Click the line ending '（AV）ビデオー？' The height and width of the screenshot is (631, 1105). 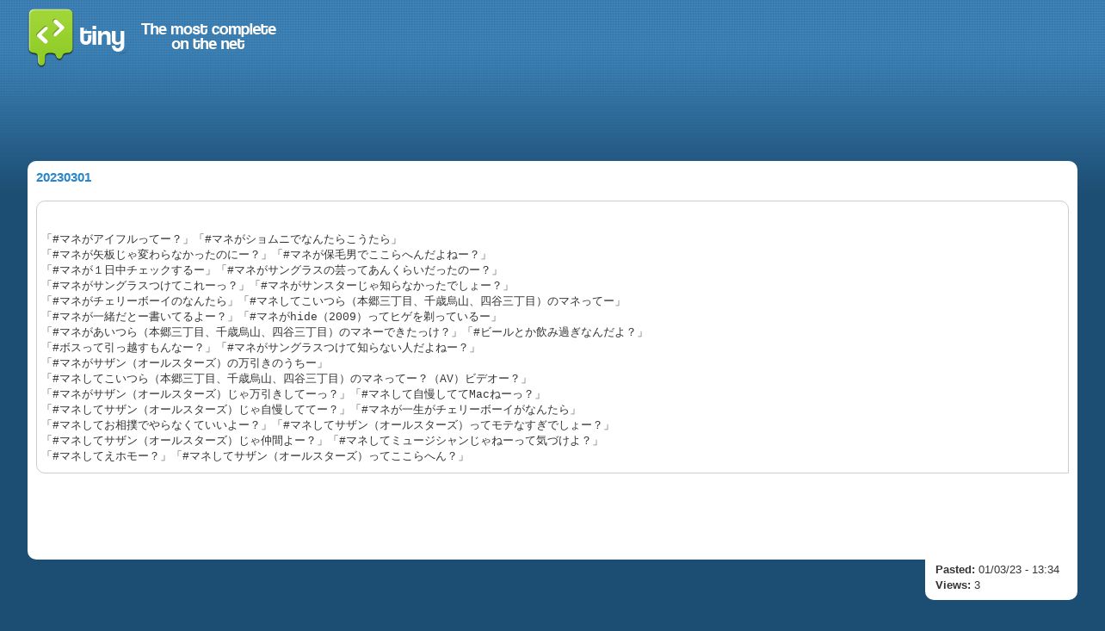tap(287, 379)
